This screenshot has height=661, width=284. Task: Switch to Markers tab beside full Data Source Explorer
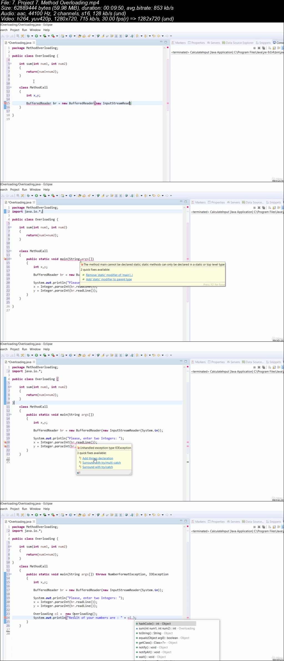(178, 43)
